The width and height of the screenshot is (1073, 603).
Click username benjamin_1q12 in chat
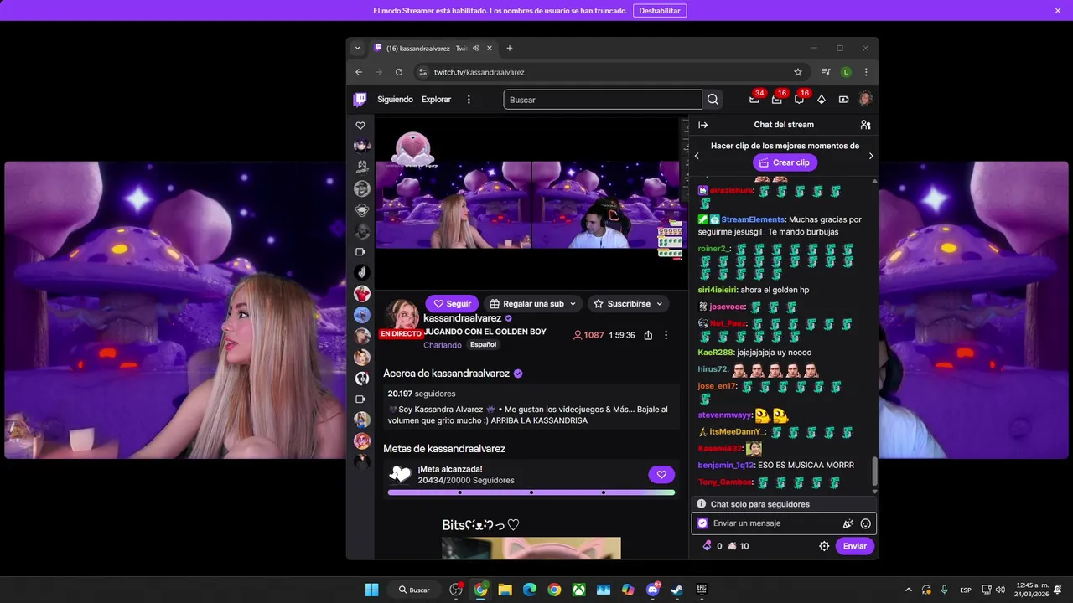click(x=725, y=465)
